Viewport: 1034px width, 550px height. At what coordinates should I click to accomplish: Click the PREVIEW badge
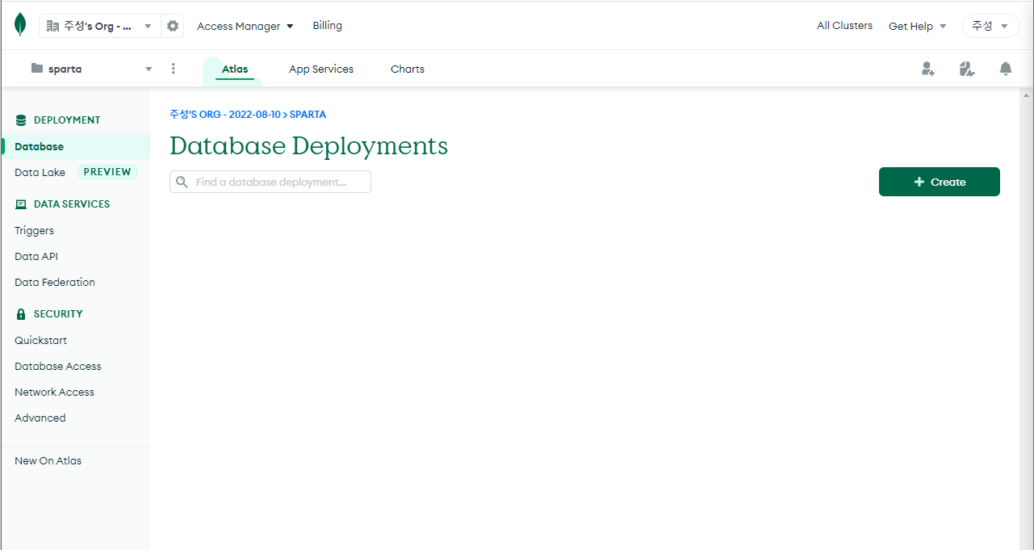107,172
